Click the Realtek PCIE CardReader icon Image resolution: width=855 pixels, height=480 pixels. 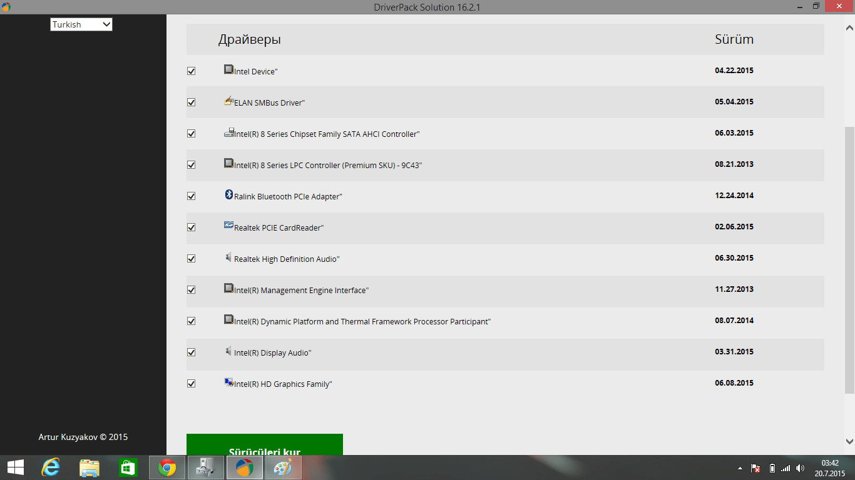click(x=228, y=226)
